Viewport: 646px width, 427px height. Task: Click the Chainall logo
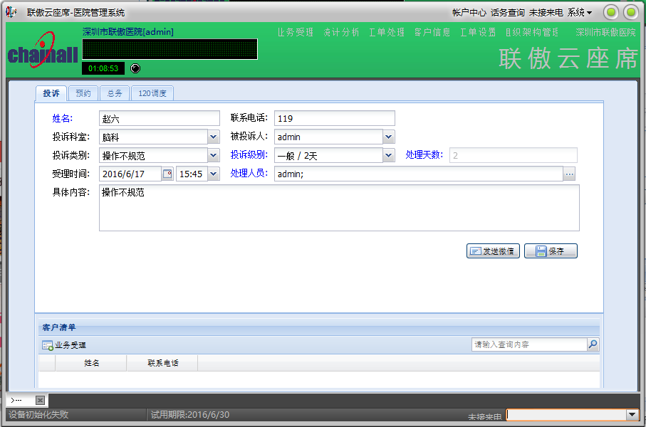[43, 55]
